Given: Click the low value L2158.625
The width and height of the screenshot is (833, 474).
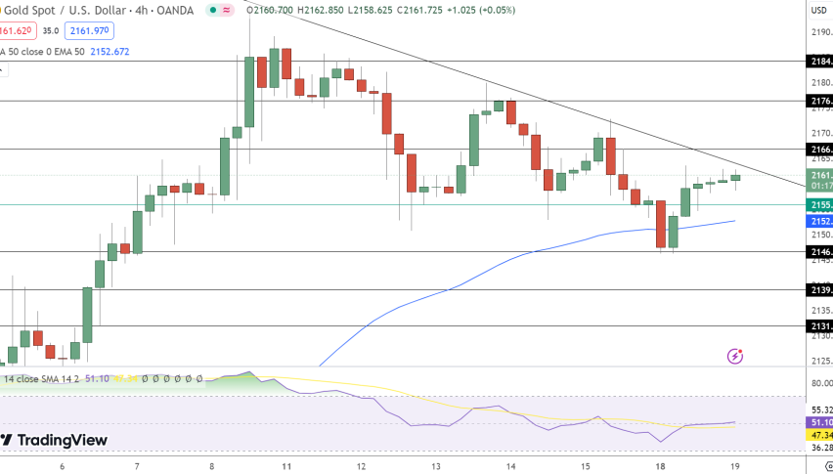Looking at the screenshot, I should click(371, 10).
